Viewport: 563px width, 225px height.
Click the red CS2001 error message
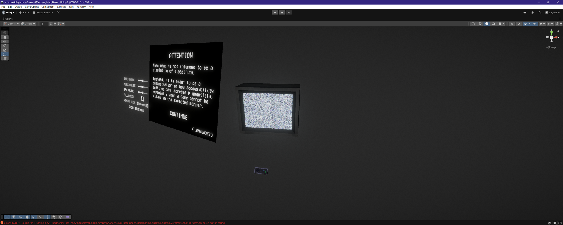(x=115, y=223)
